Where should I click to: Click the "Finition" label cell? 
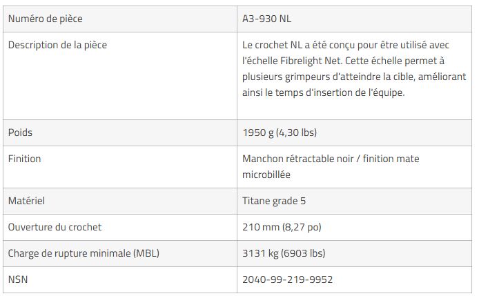24,159
